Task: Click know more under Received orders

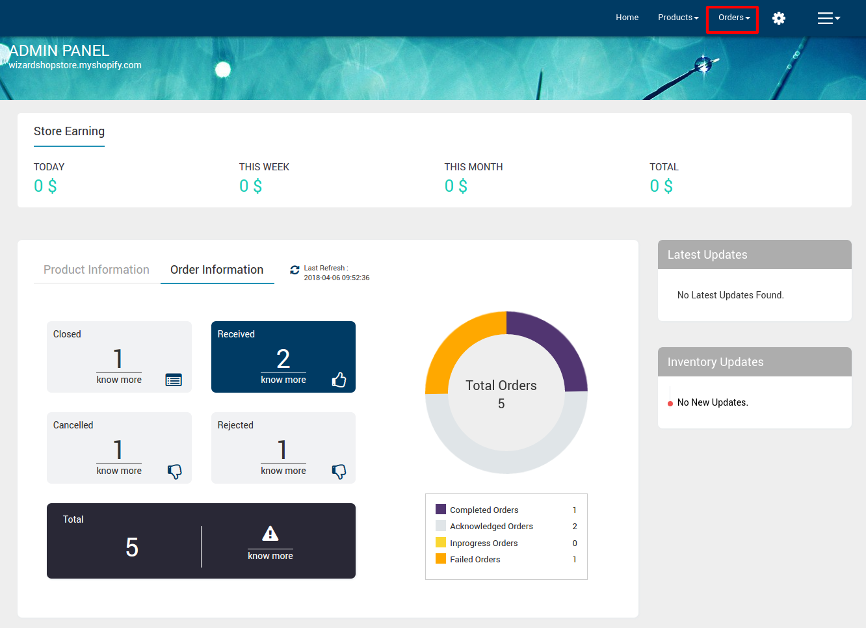Action: coord(283,380)
